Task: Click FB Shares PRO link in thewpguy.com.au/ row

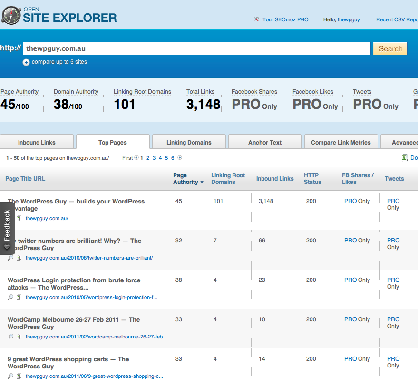Action: click(350, 201)
